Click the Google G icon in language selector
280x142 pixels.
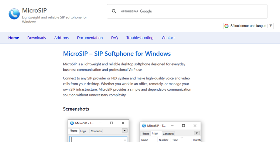[x=226, y=26]
